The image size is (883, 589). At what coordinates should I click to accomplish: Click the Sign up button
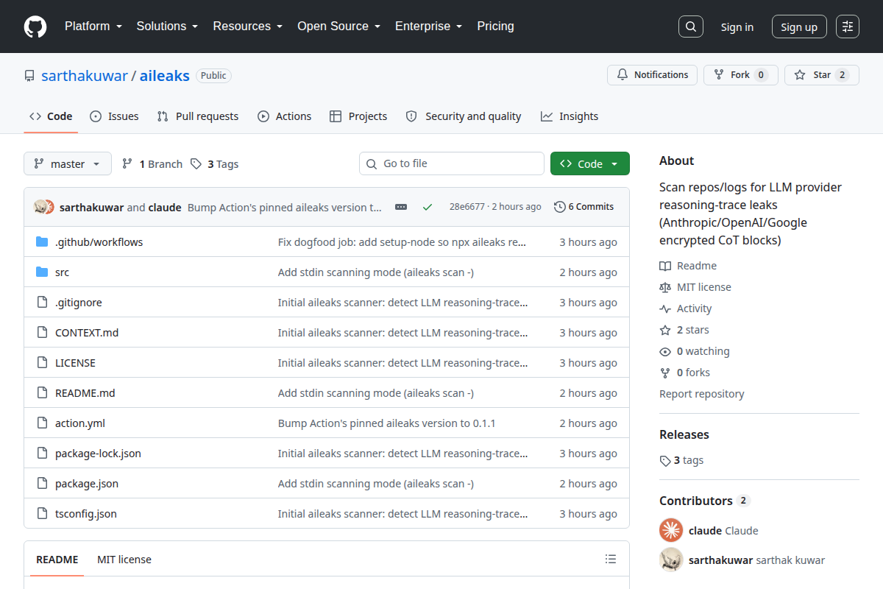799,27
